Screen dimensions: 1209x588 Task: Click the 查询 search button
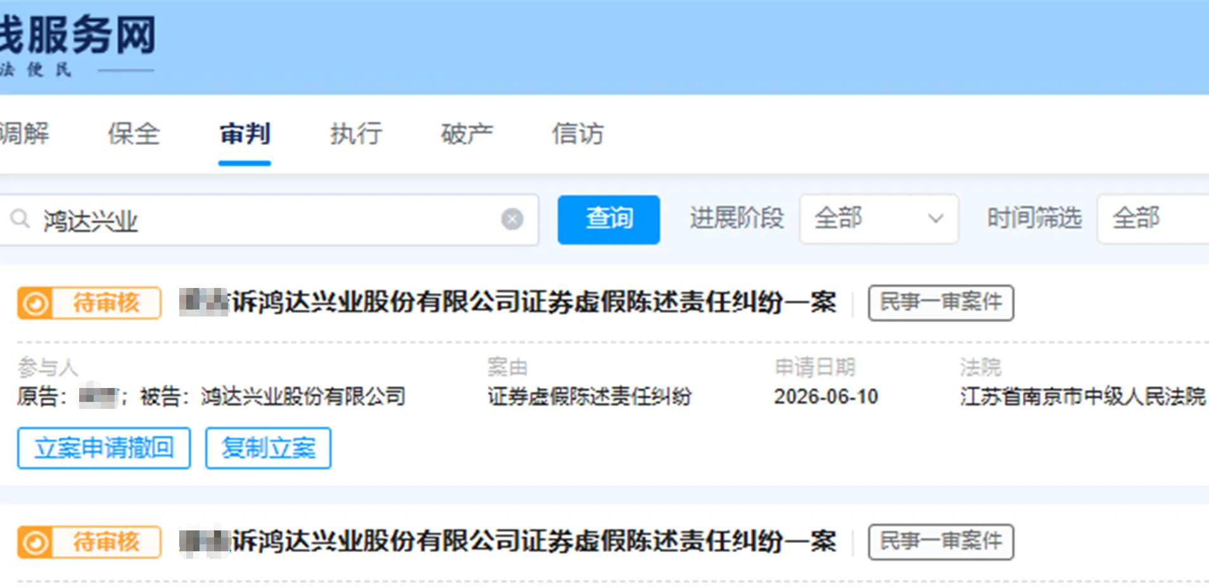[609, 220]
